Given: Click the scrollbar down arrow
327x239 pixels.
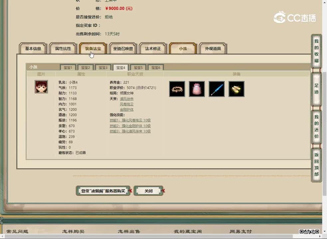Looking at the screenshot, I should tap(324, 231).
